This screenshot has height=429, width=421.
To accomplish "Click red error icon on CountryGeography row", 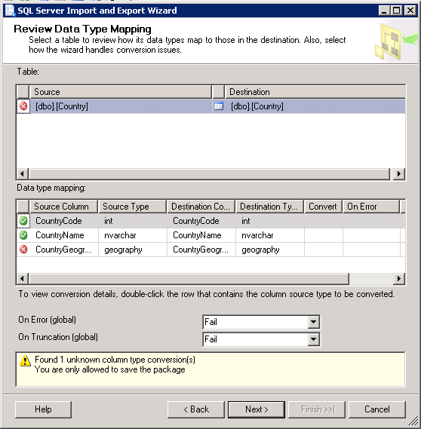I will (x=23, y=250).
